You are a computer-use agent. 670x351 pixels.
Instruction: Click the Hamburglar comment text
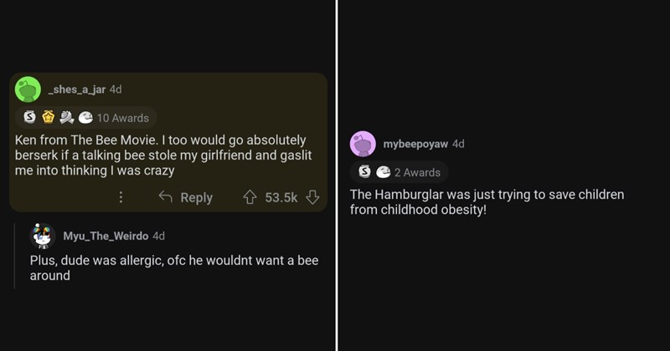(486, 201)
